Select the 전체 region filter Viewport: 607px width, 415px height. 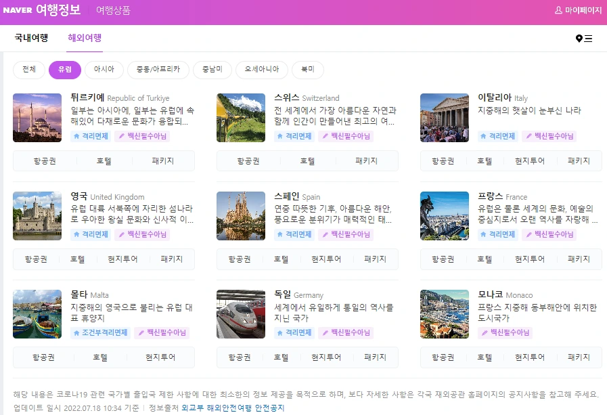click(29, 70)
